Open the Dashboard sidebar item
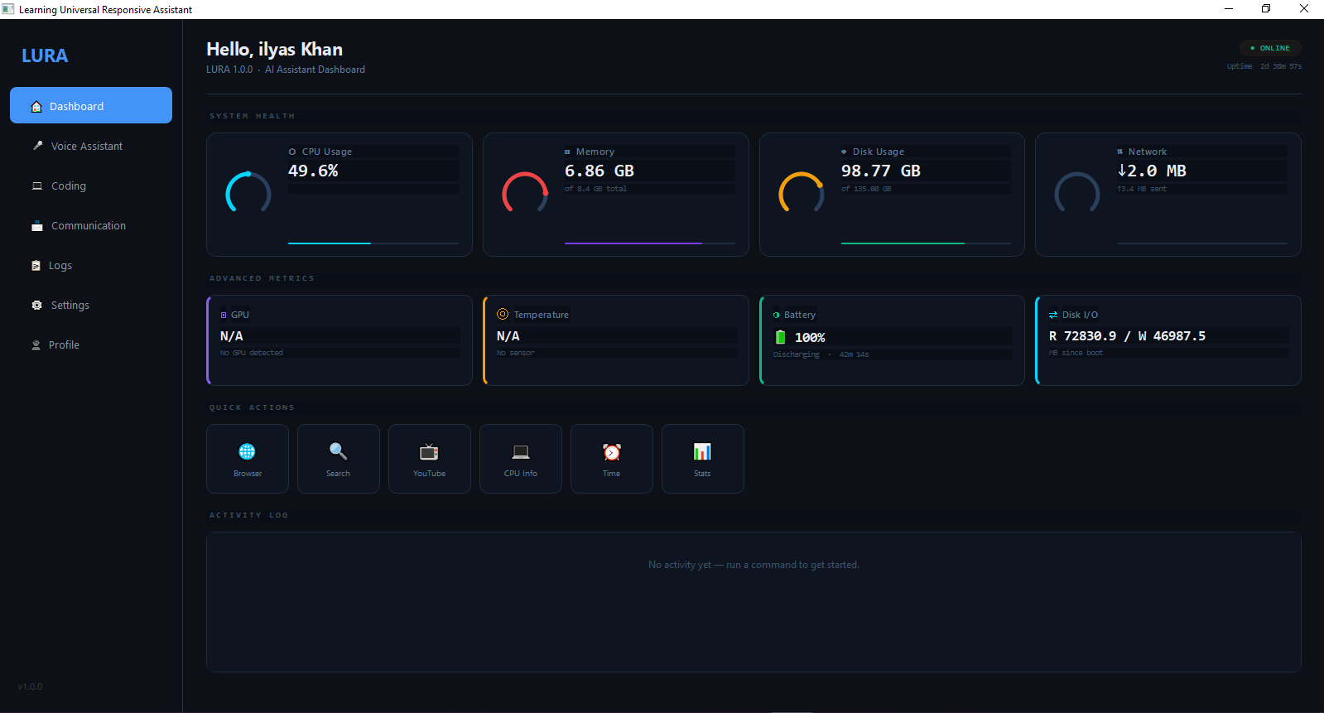This screenshot has height=713, width=1324. click(x=91, y=105)
